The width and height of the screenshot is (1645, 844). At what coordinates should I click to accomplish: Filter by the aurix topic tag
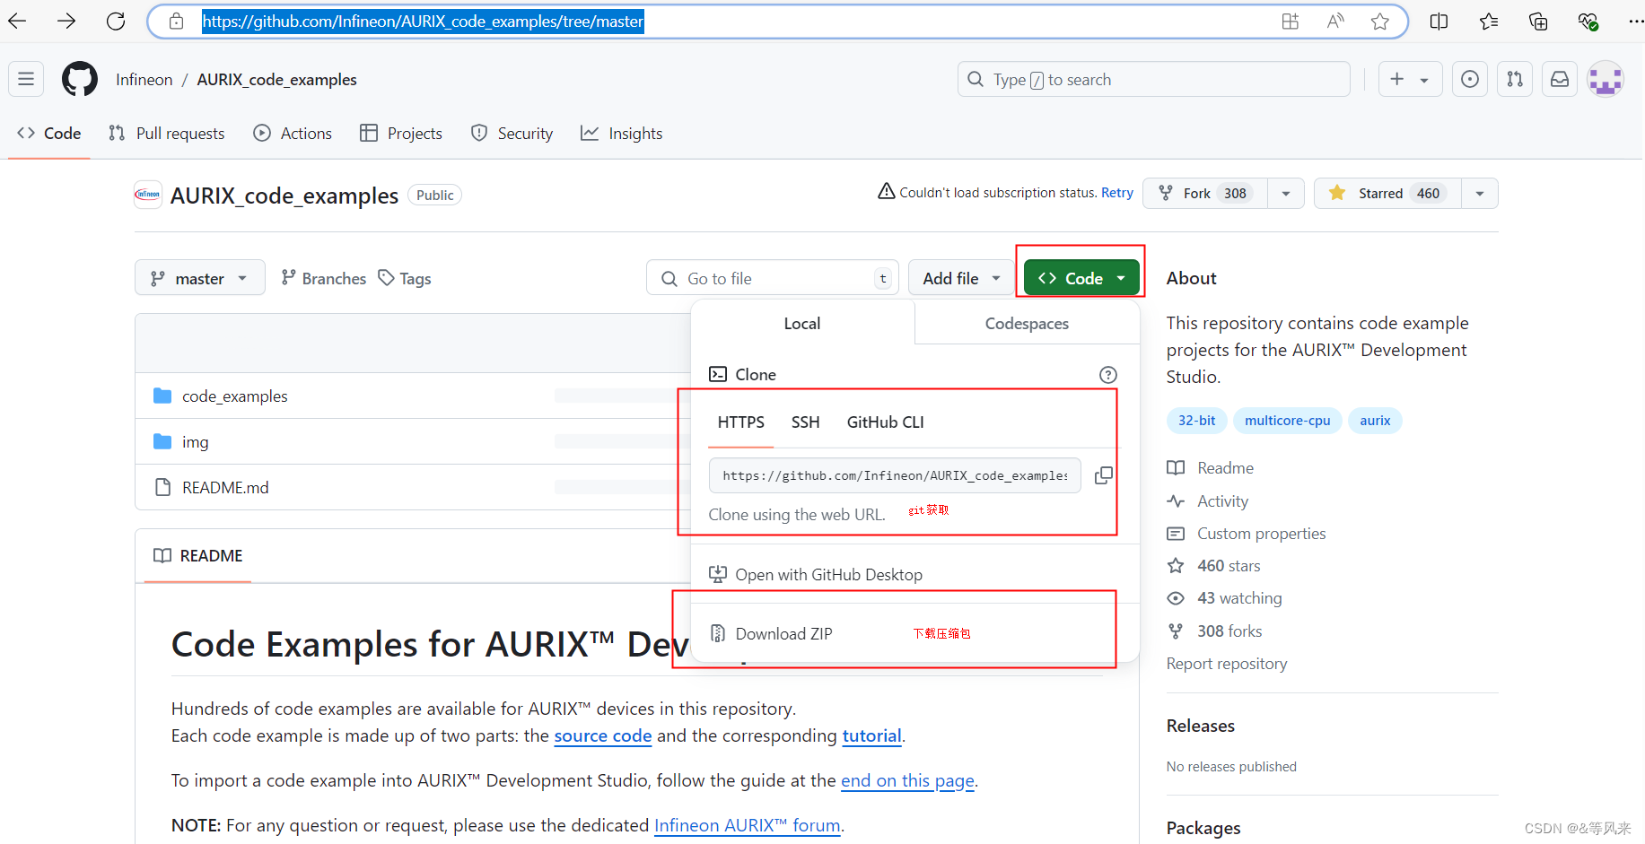pos(1375,421)
